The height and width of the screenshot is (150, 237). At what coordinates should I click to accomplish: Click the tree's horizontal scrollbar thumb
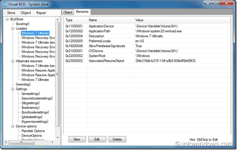point(22,142)
